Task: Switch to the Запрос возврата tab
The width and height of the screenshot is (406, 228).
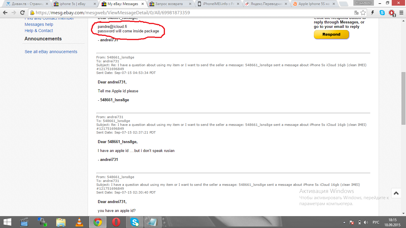Action: click(170, 4)
